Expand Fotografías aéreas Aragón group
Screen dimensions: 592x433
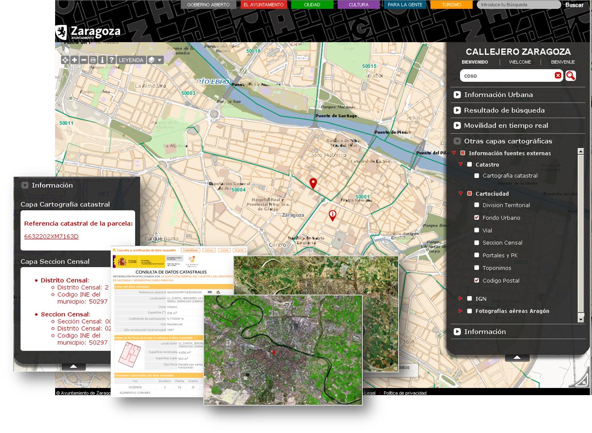(461, 311)
